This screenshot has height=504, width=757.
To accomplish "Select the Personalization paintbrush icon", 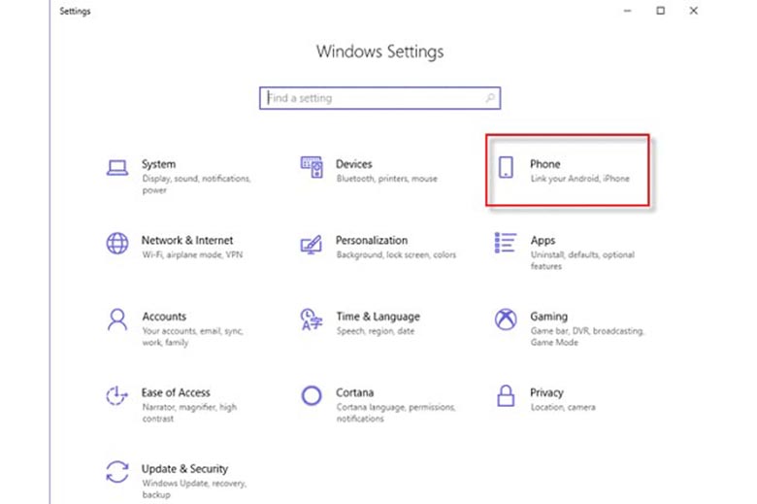I will [x=312, y=243].
